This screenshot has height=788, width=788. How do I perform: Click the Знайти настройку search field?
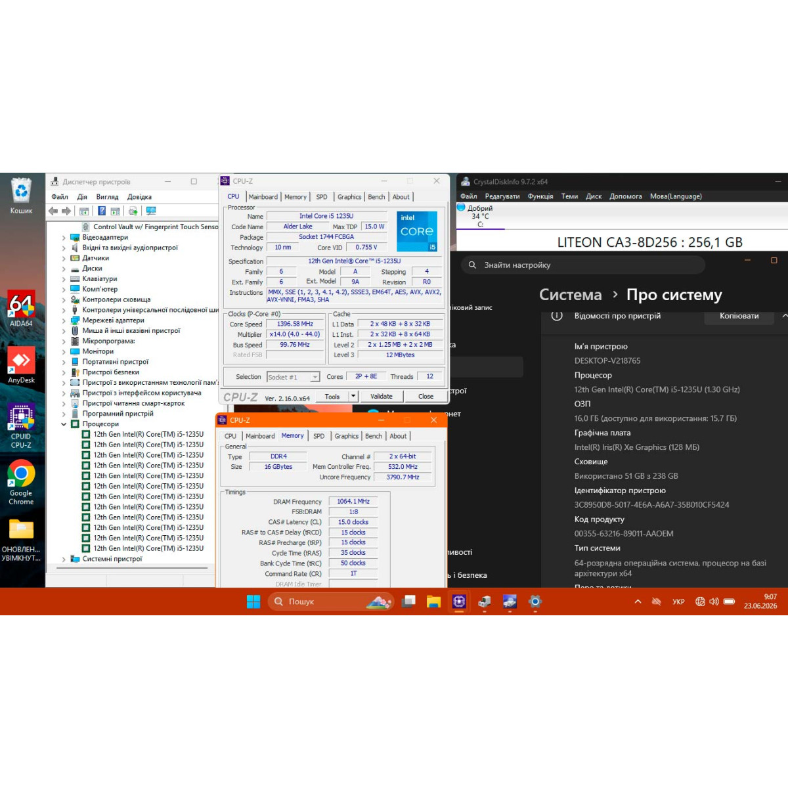pos(583,265)
